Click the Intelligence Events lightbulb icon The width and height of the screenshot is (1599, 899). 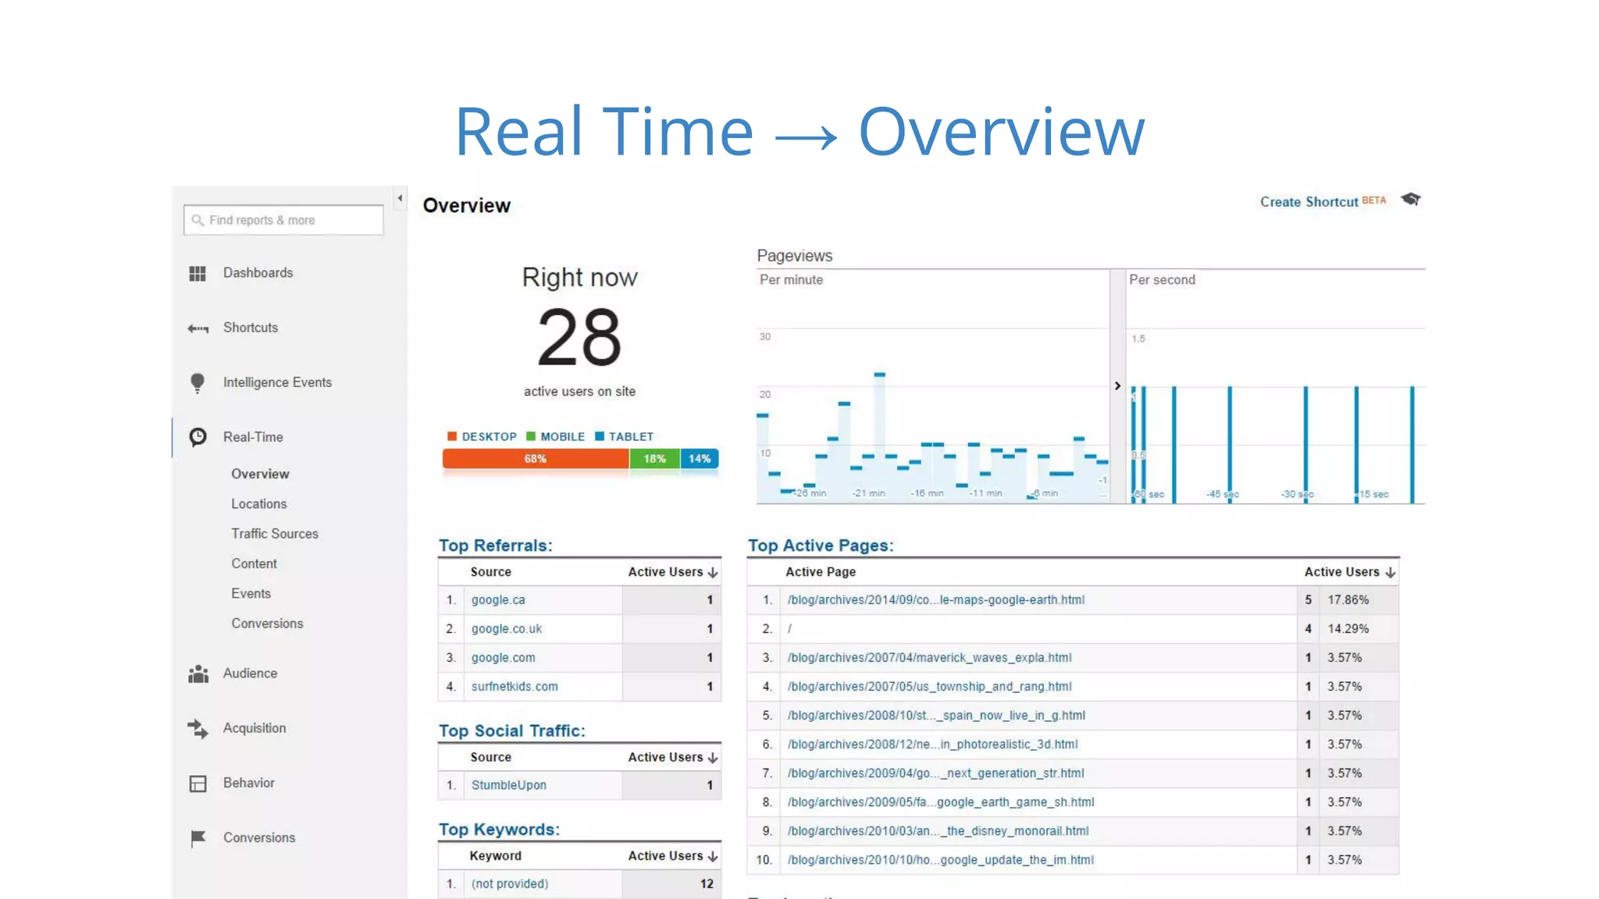[x=198, y=382]
